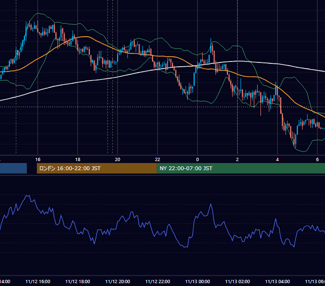Click the 4 hour label on the time axis
The width and height of the screenshot is (325, 286).
pyautogui.click(x=277, y=160)
